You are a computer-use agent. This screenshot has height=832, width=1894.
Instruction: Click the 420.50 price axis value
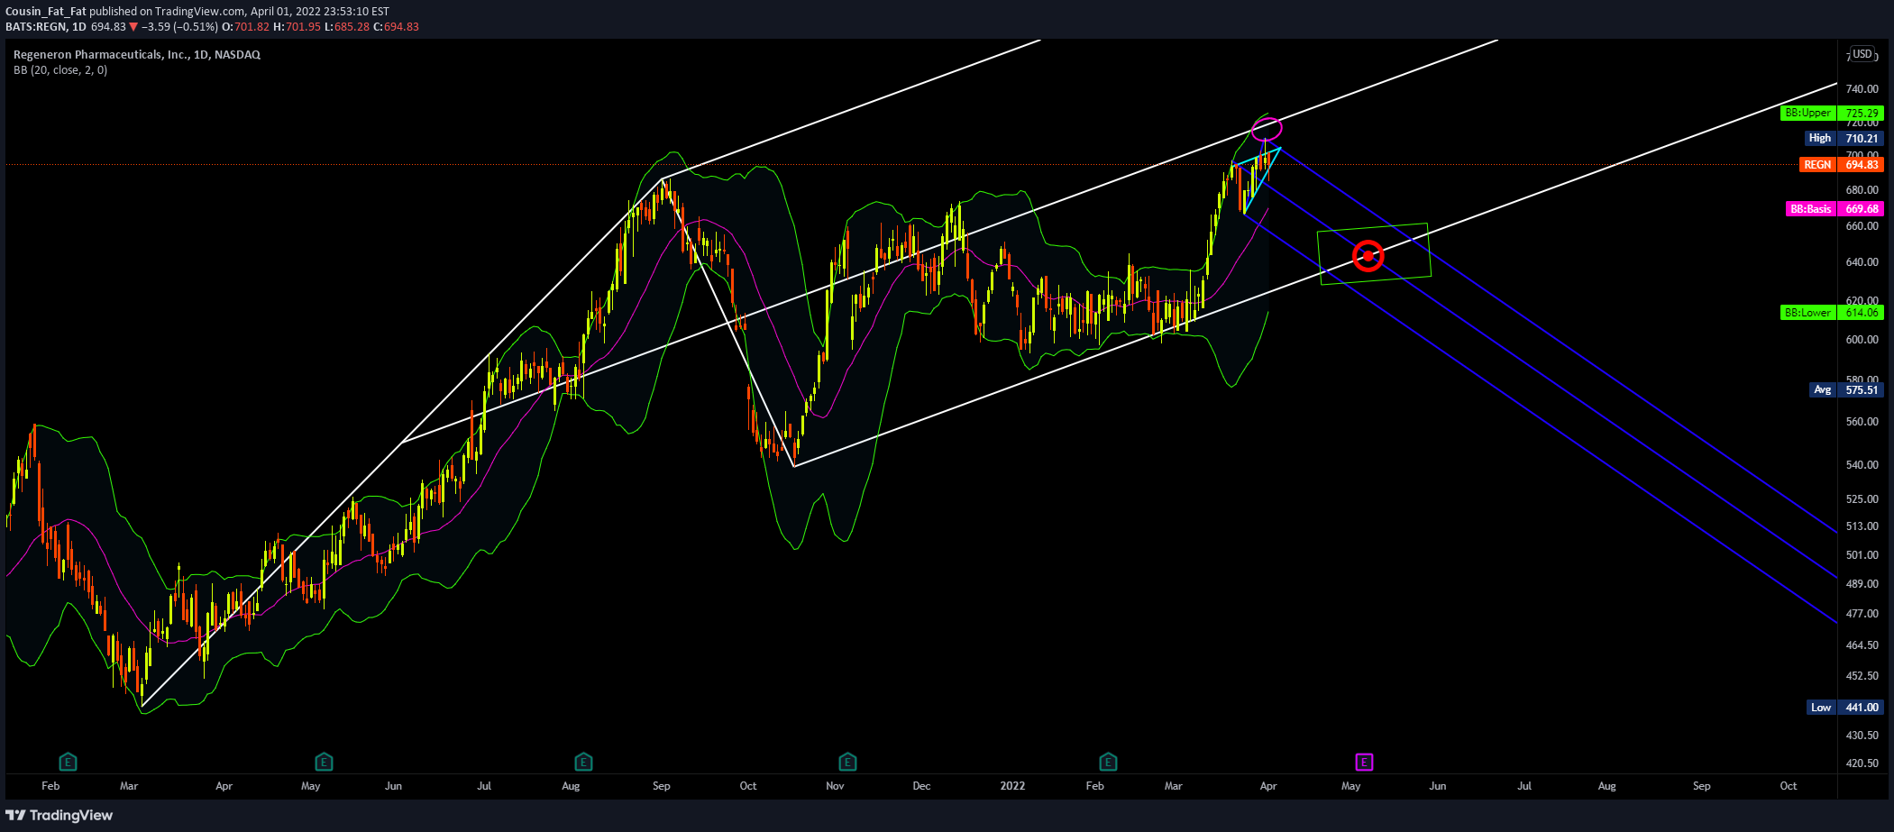click(x=1862, y=763)
